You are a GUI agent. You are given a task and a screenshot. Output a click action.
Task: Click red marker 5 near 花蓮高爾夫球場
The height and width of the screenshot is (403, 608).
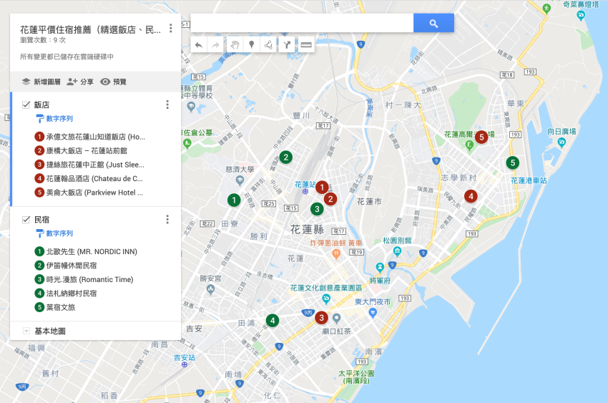481,137
